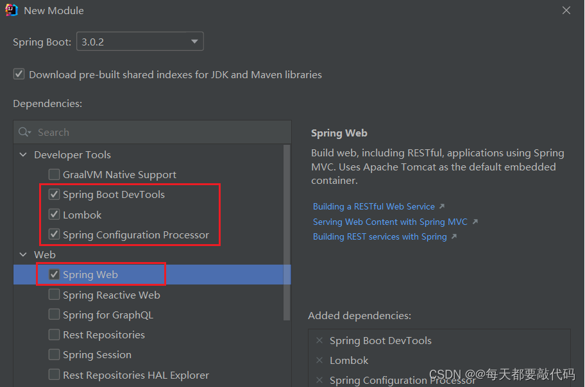Screen dimensions: 585x387
Task: Select the Lombok entry in added dependencies
Action: [x=349, y=361]
